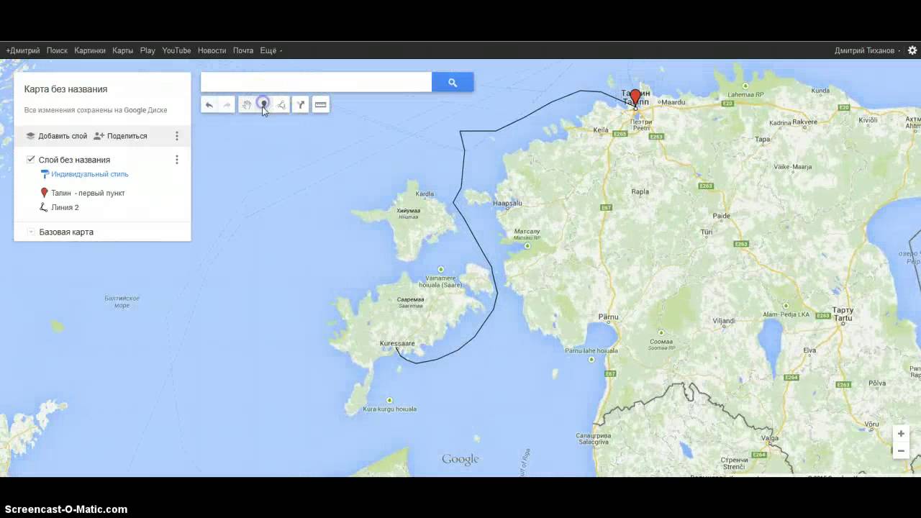Open the Индивидуальный стиль link
Viewport: 921px width, 518px height.
[90, 174]
